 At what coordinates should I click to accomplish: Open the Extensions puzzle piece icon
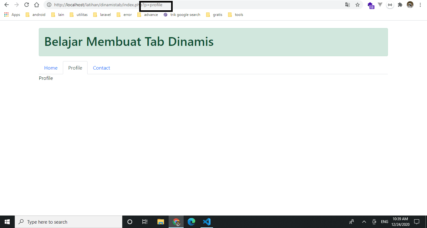point(400,5)
